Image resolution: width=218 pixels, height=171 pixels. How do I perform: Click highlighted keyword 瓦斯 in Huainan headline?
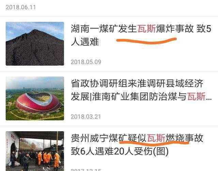[197, 96]
